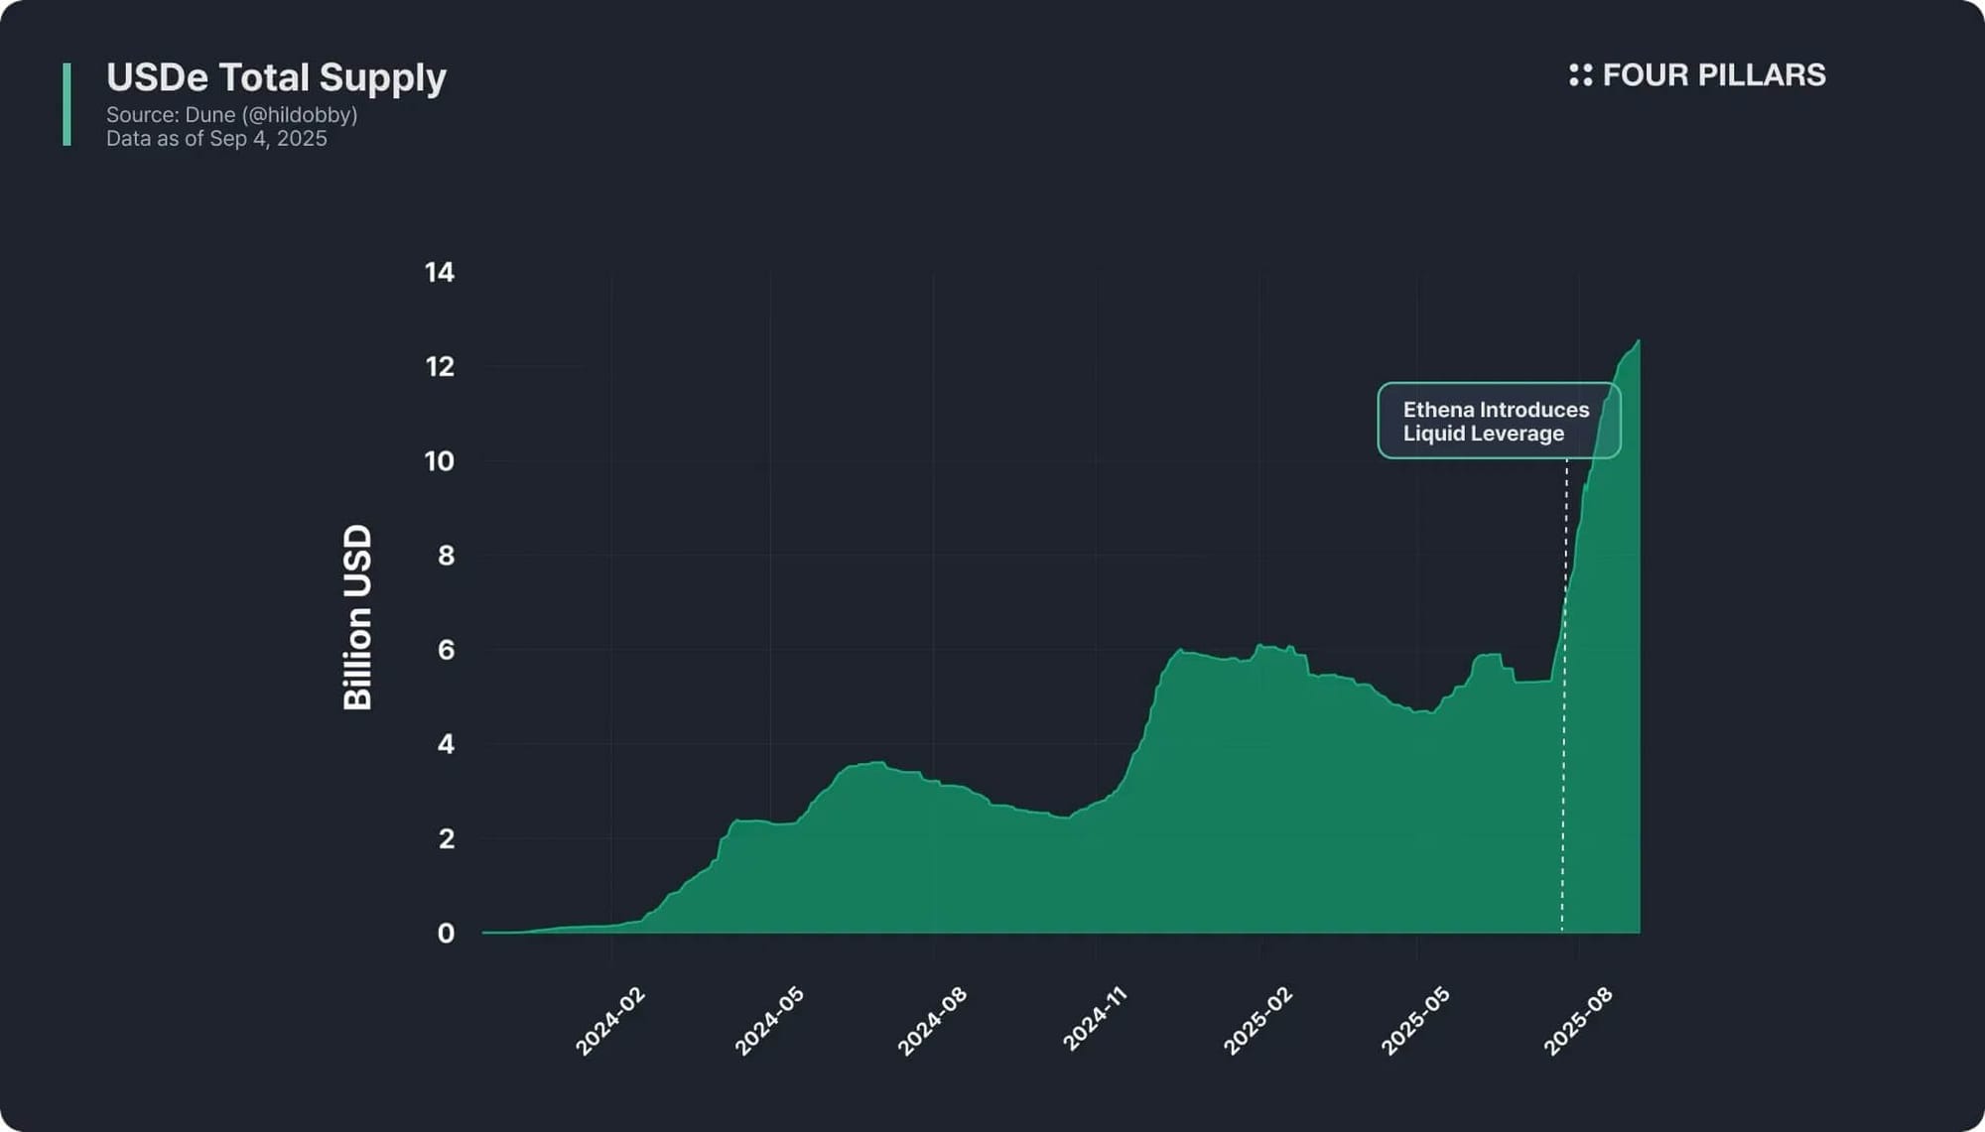Viewport: 1985px width, 1132px height.
Task: Click the FOUR PILLARS brand text
Action: [x=1713, y=75]
